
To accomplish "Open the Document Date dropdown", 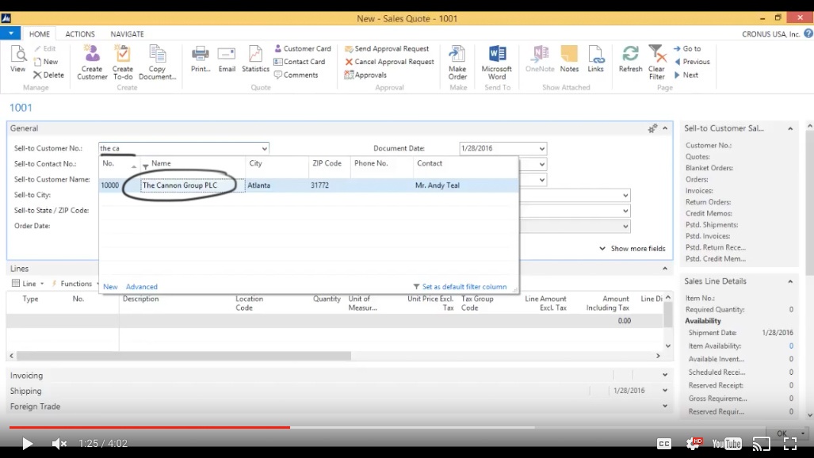I will [x=542, y=148].
